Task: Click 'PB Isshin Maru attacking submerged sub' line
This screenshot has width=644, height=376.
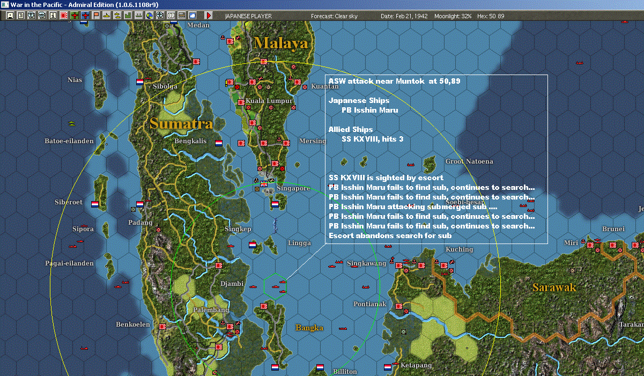Action: (x=413, y=207)
